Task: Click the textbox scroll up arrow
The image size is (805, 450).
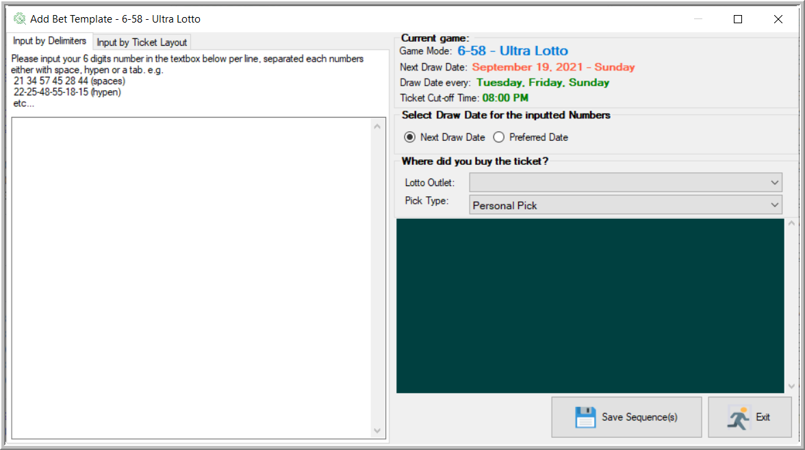Action: 377,127
